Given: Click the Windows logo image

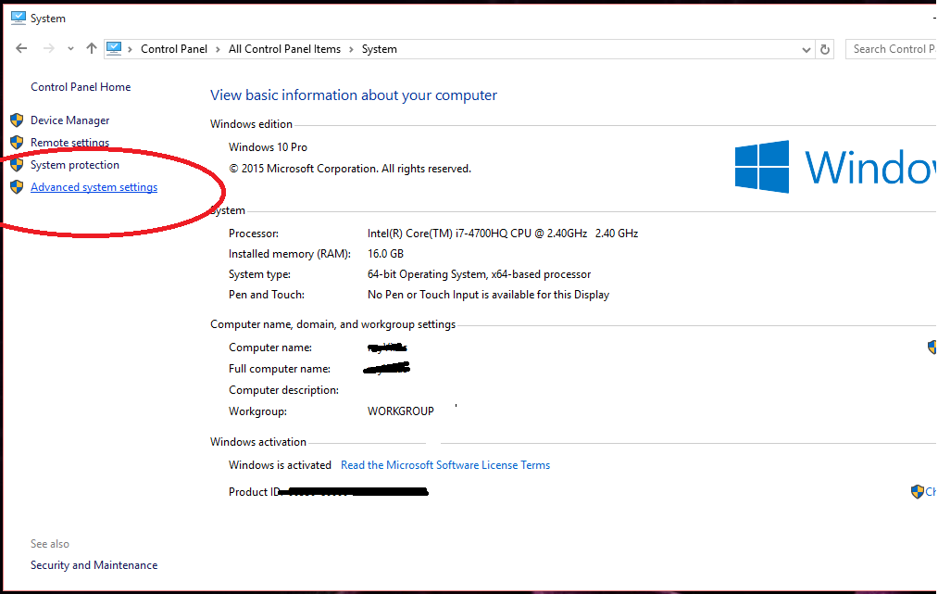Looking at the screenshot, I should [x=761, y=167].
